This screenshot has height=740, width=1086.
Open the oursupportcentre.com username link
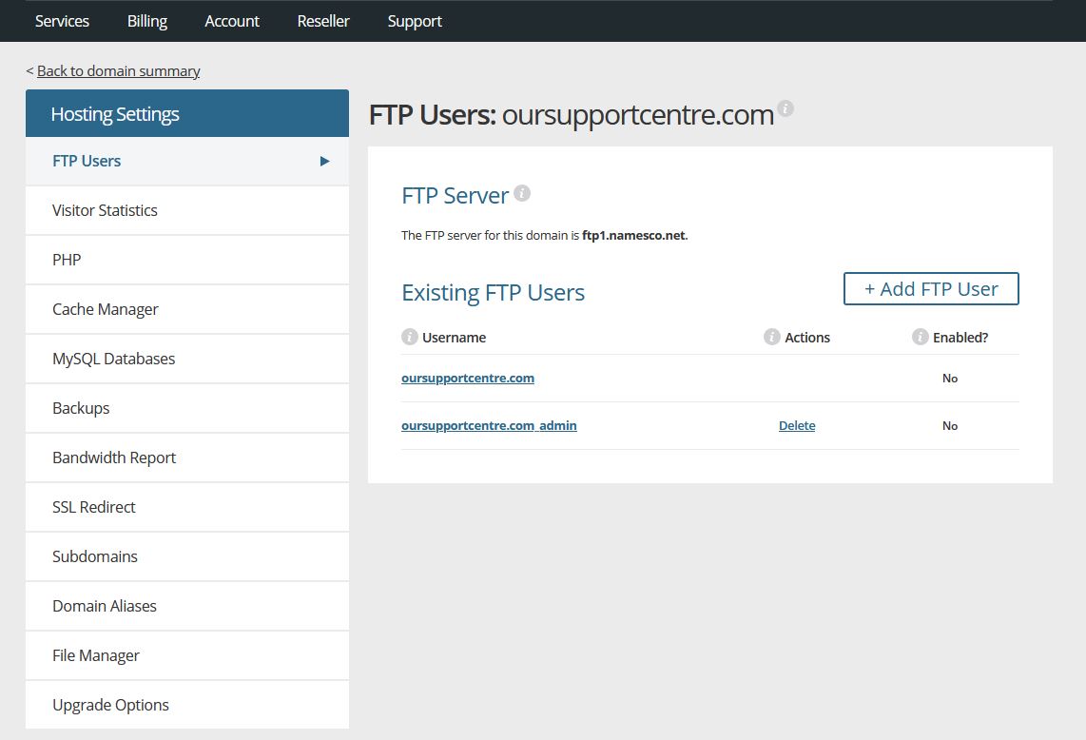[x=468, y=378]
